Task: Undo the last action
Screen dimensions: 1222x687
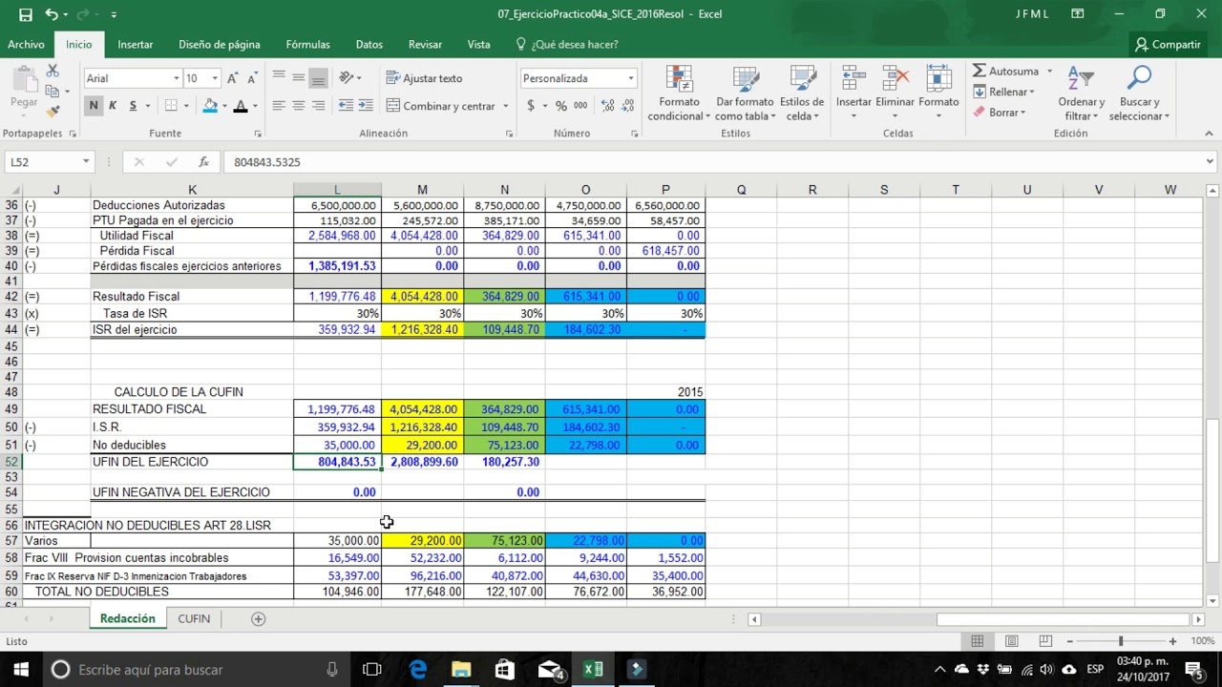Action: tap(52, 14)
